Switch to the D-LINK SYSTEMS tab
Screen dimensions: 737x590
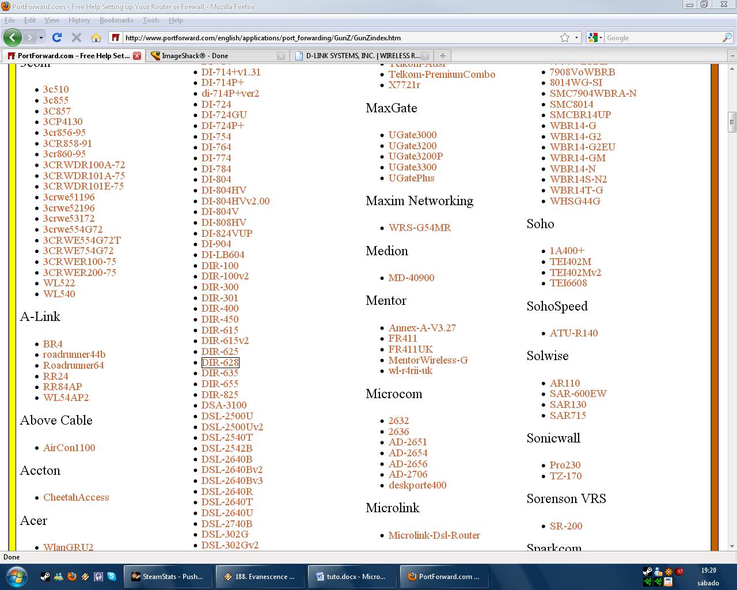tap(361, 56)
